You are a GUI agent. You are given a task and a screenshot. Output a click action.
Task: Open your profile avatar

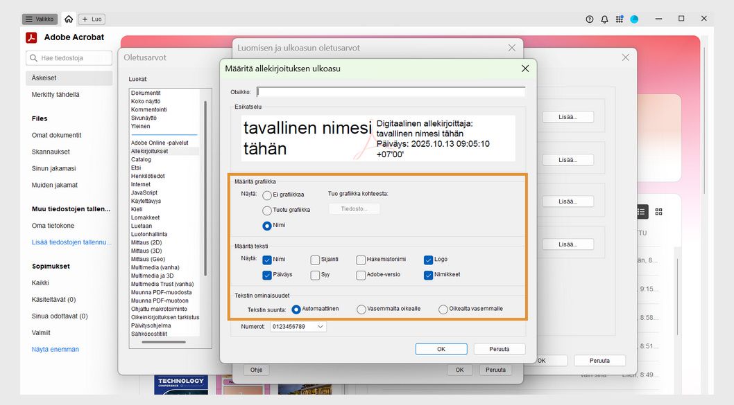633,19
